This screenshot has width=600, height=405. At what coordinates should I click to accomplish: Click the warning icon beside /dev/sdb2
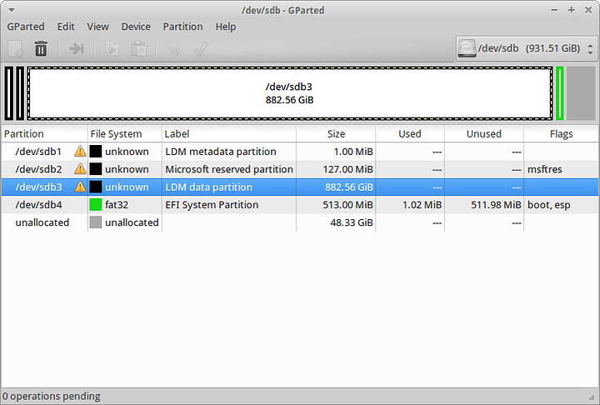(x=80, y=169)
